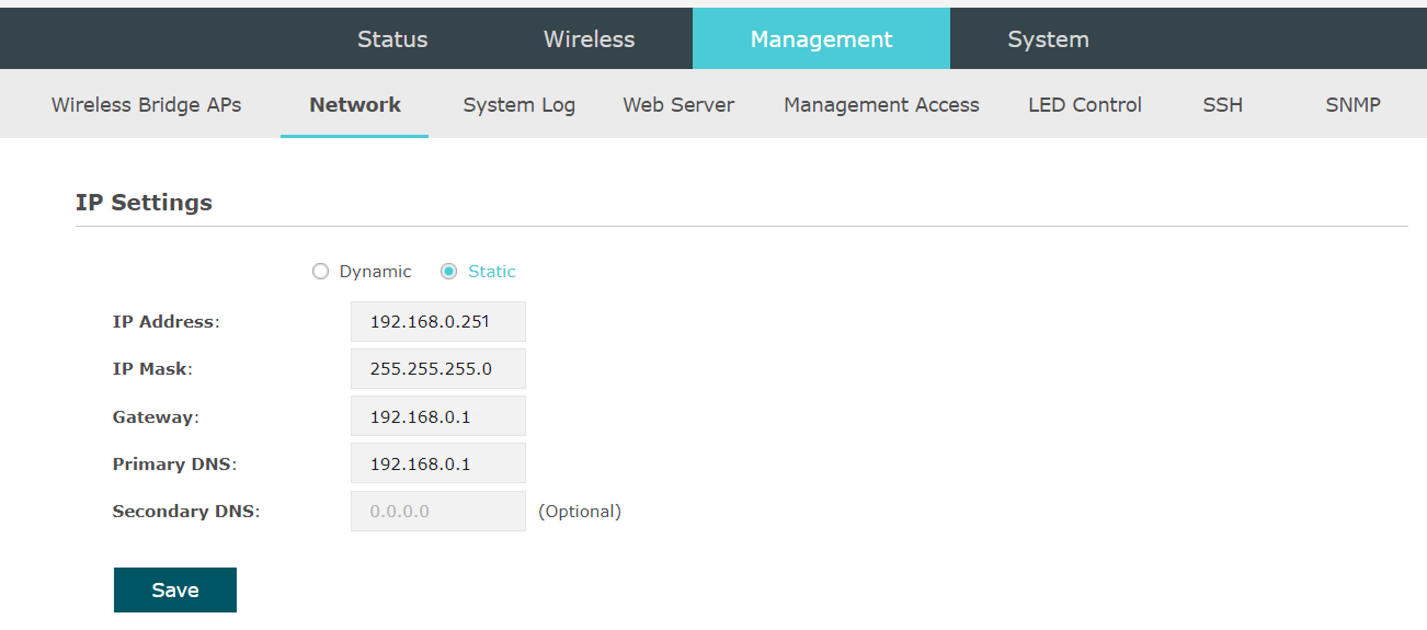Select the Management tab

point(821,39)
